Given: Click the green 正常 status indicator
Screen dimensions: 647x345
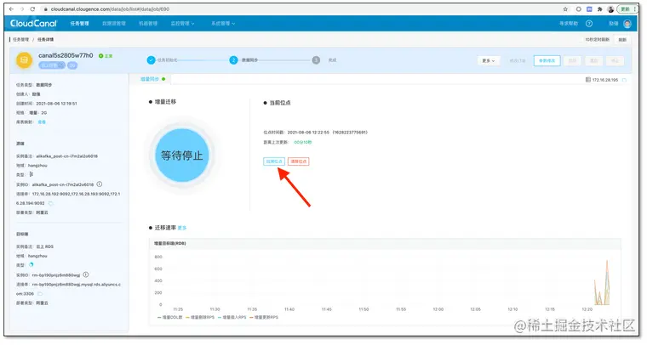Looking at the screenshot, I should click(106, 55).
